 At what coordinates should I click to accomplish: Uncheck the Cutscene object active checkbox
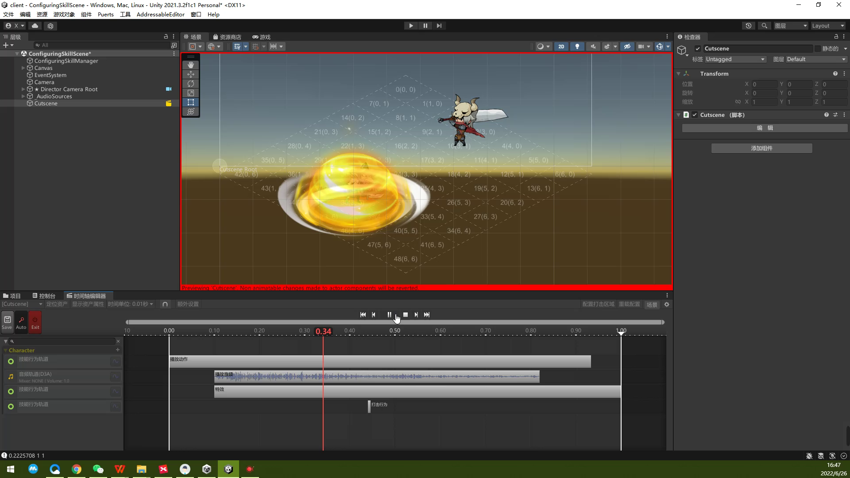tap(698, 49)
